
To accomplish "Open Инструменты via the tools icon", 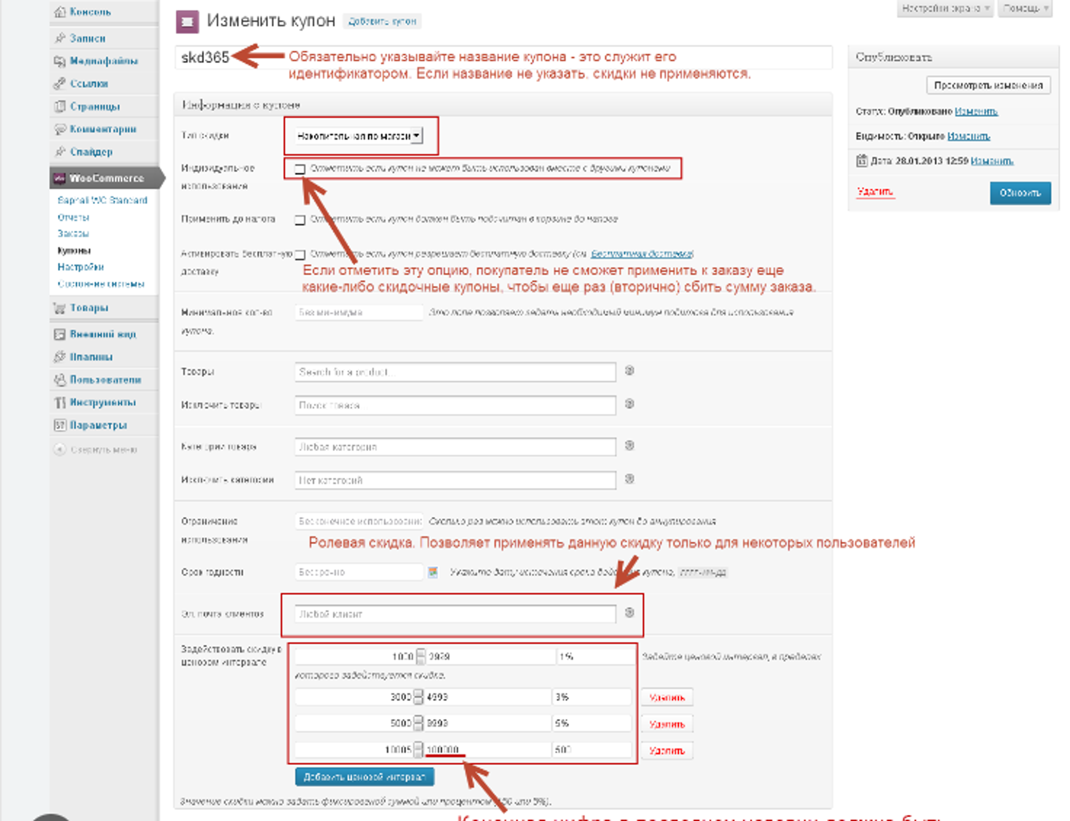I will [x=60, y=402].
